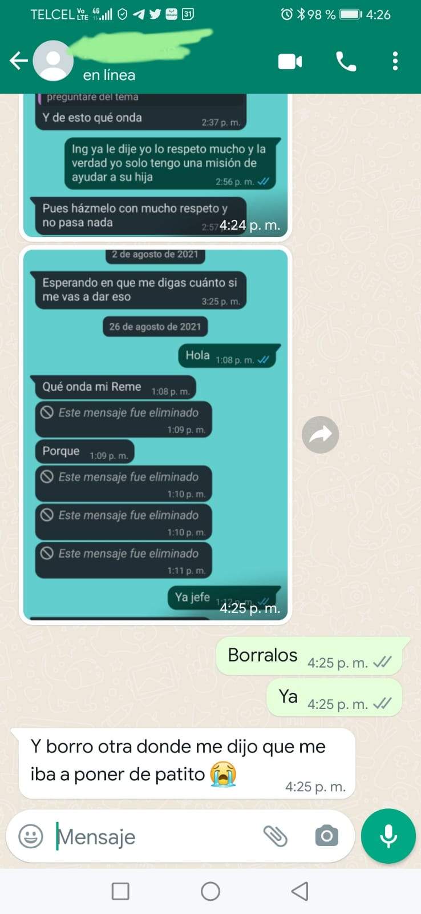Tap the Android back triangle button
This screenshot has width=421, height=914.
tap(300, 891)
